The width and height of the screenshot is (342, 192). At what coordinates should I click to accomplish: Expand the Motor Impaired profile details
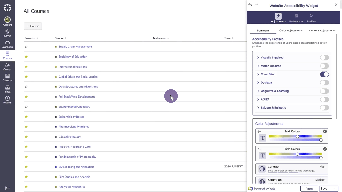click(258, 66)
